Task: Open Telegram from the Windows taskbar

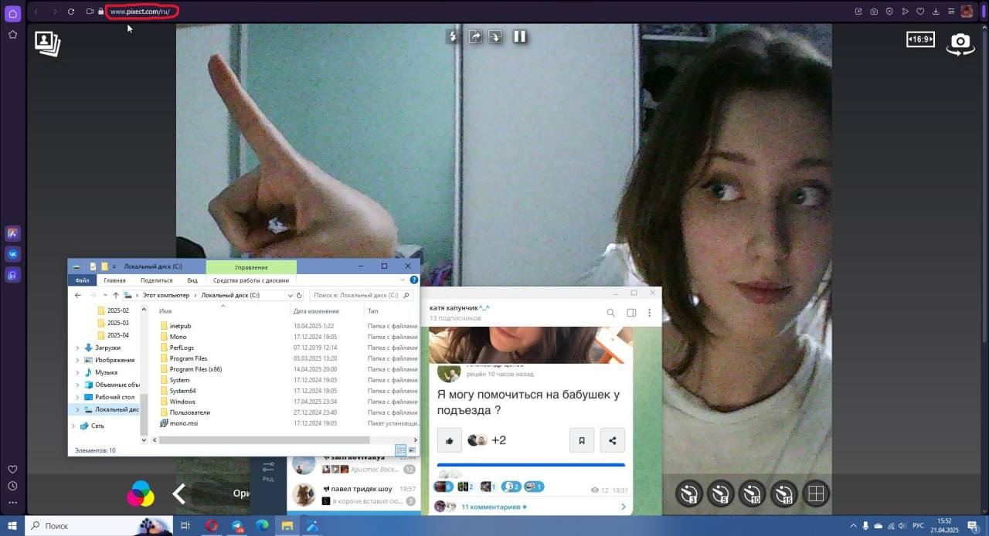Action: pos(236,526)
